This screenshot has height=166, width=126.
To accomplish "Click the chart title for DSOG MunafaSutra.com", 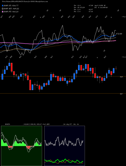I will pos(25,2).
